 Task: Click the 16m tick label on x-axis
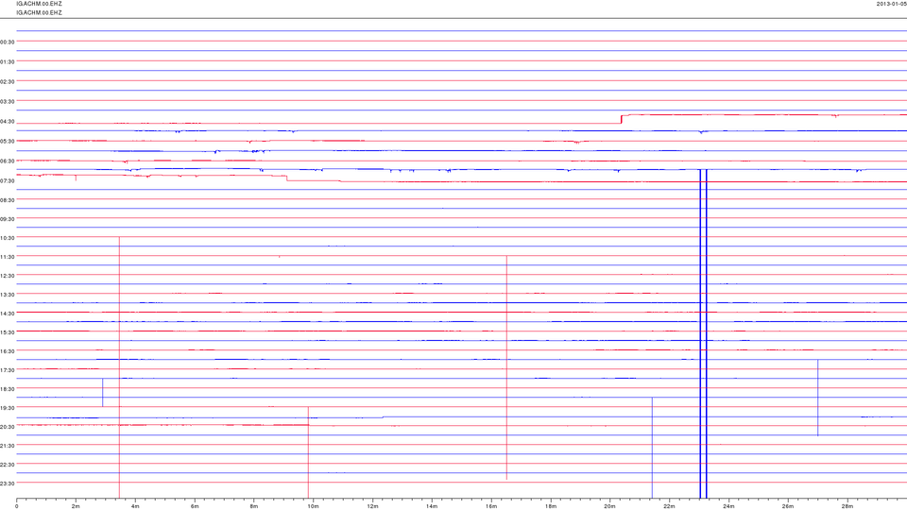click(491, 506)
